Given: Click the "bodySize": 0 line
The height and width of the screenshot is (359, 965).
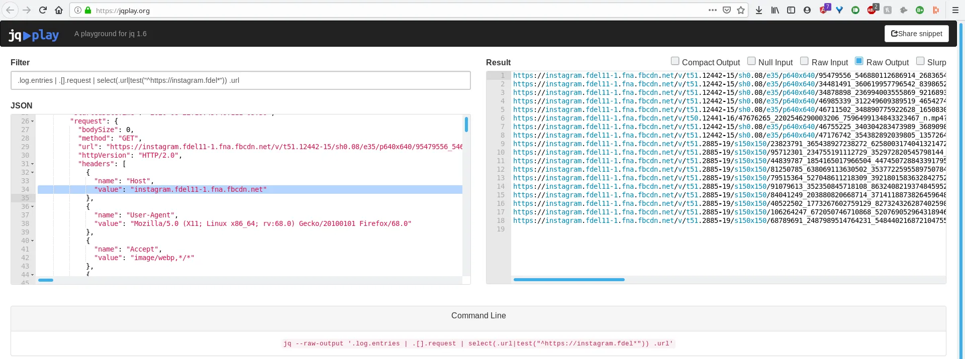Looking at the screenshot, I should (x=106, y=130).
